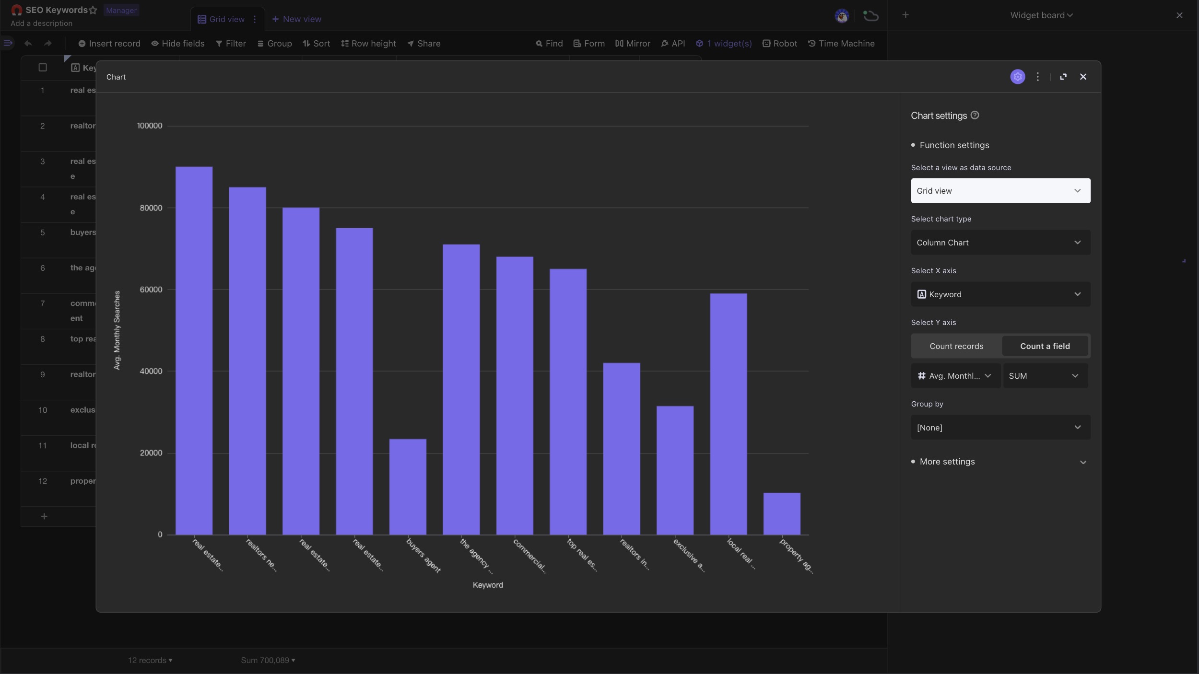This screenshot has width=1199, height=674.
Task: Open Time Machine history
Action: (x=841, y=44)
